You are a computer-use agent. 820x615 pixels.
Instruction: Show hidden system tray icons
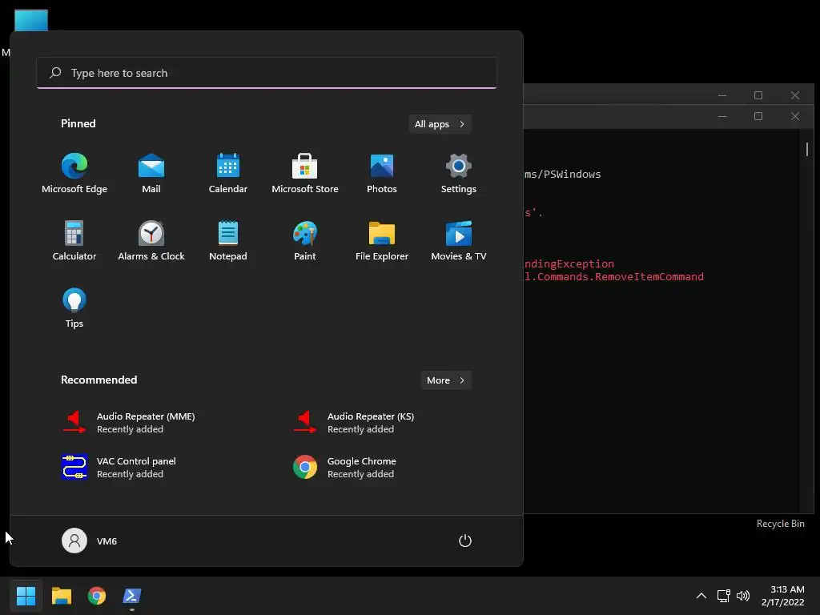click(x=701, y=596)
